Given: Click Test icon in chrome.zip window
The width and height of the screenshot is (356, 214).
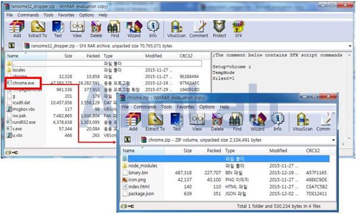Looking at the screenshot, I should coord(176,122).
